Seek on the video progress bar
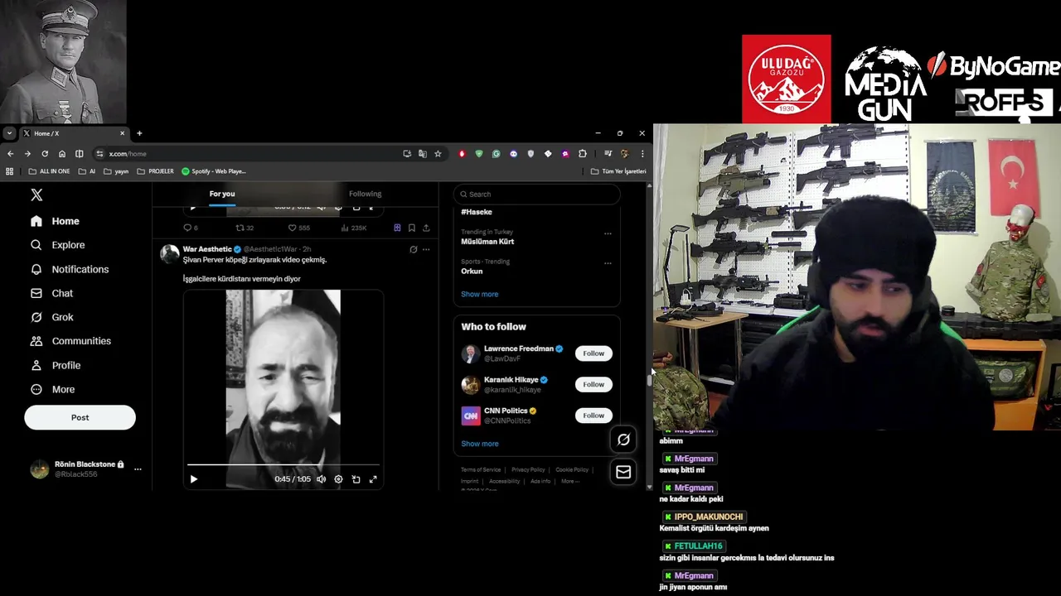The height and width of the screenshot is (596, 1061). click(x=283, y=465)
